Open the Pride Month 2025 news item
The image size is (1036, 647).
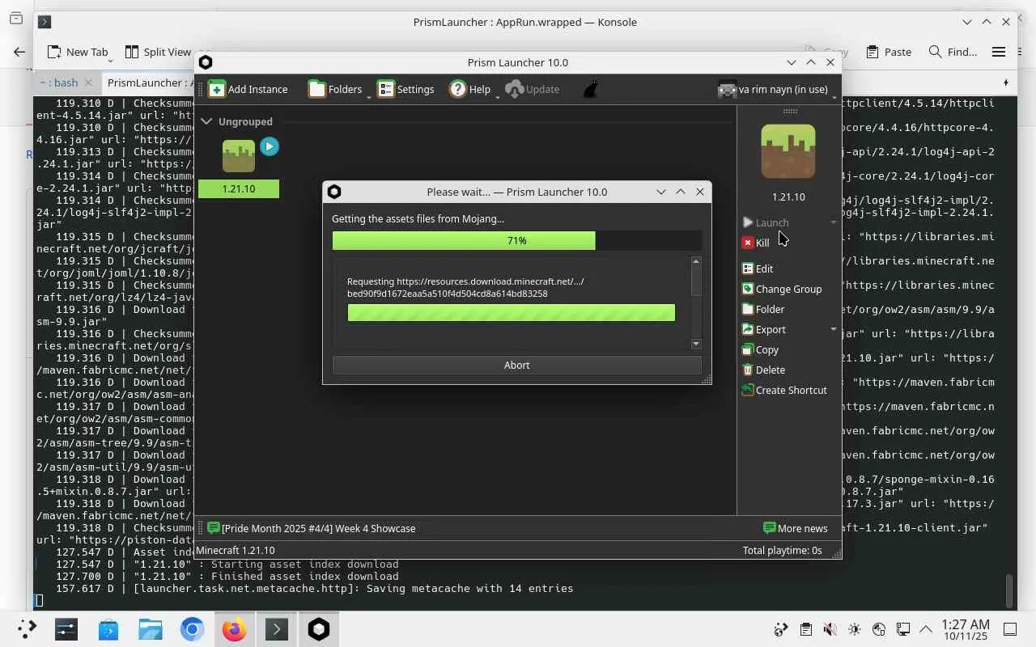311,528
